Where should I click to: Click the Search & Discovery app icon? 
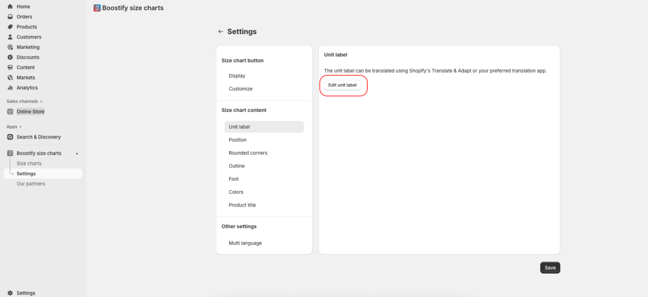[10, 137]
